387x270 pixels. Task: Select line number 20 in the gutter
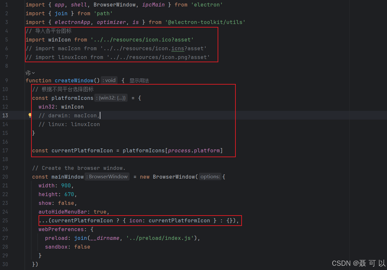5,177
